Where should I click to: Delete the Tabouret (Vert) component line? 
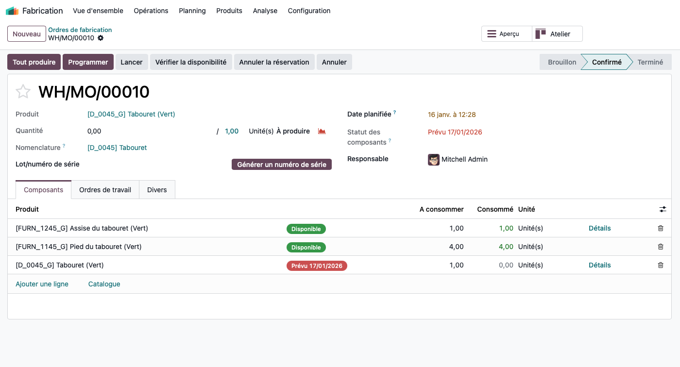pos(661,265)
